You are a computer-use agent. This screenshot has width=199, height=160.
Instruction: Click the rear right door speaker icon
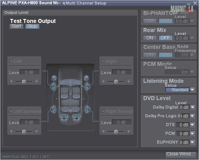coord(87,109)
